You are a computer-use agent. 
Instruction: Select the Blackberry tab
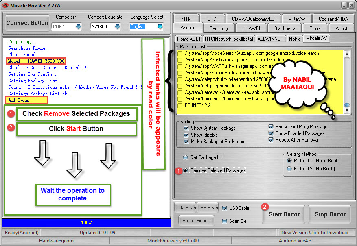click(x=285, y=28)
